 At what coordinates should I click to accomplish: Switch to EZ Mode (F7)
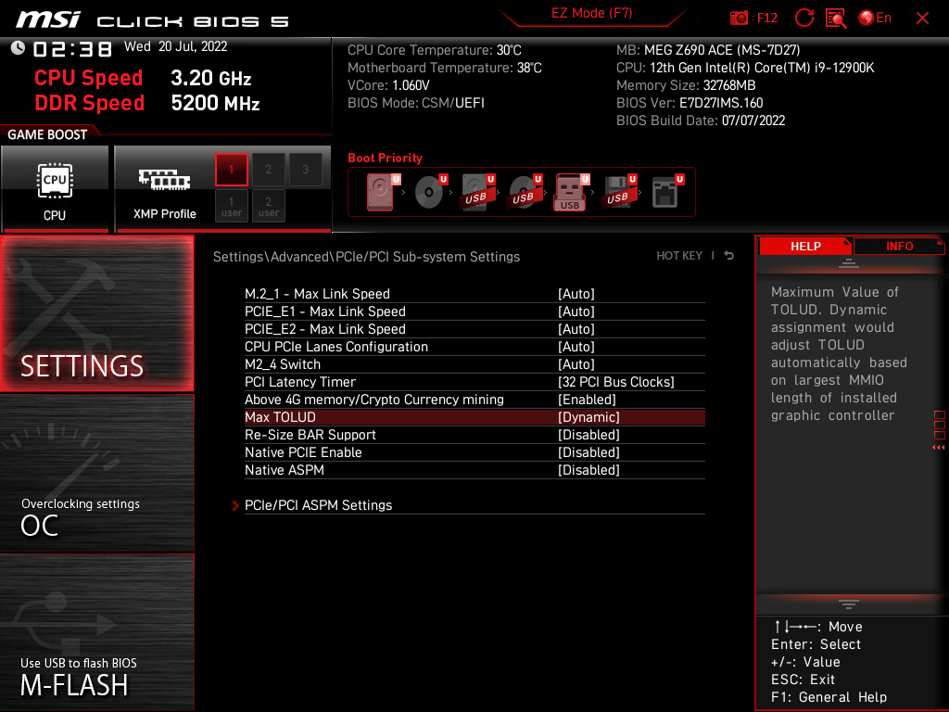[x=591, y=13]
